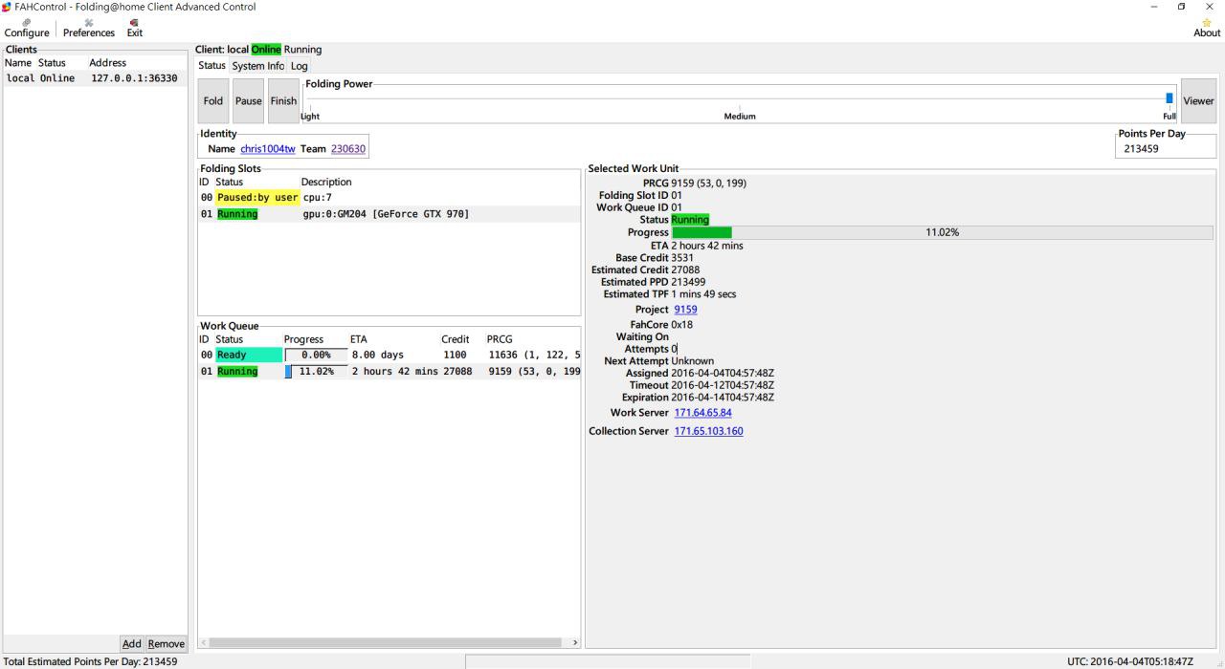The height and width of the screenshot is (669, 1225).
Task: Click the Clients Name column header
Action: [x=18, y=63]
